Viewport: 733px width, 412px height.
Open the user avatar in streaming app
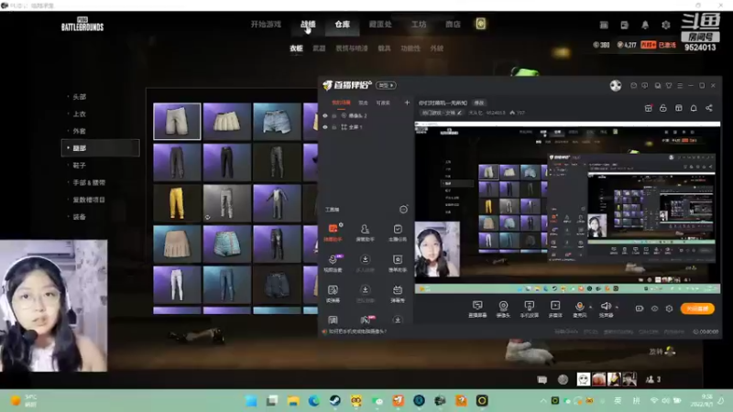coord(616,85)
